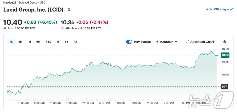Select the 1Y time range
This screenshot has width=237, height=112.
(x=58, y=42)
